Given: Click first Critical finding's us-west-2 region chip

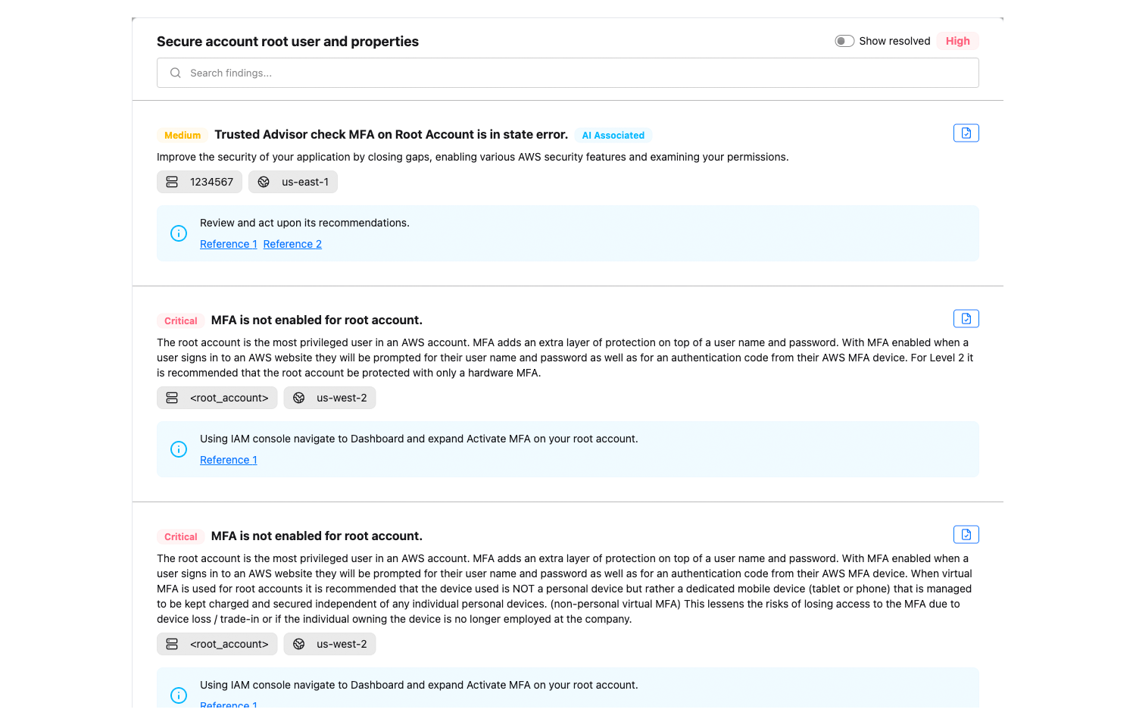Looking at the screenshot, I should 329,398.
